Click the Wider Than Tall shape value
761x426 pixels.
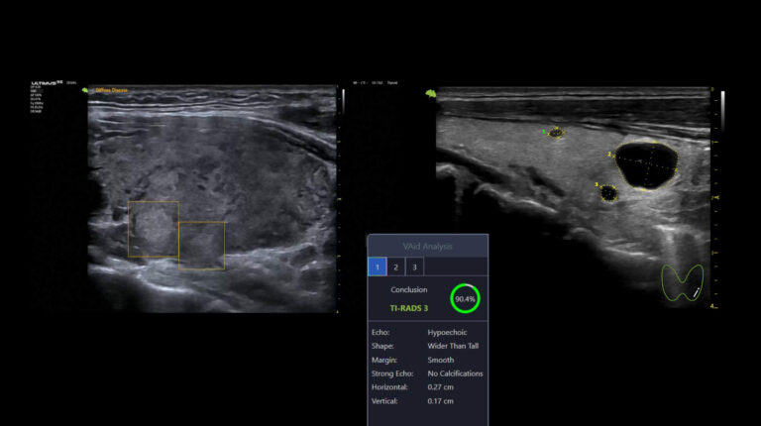click(453, 346)
